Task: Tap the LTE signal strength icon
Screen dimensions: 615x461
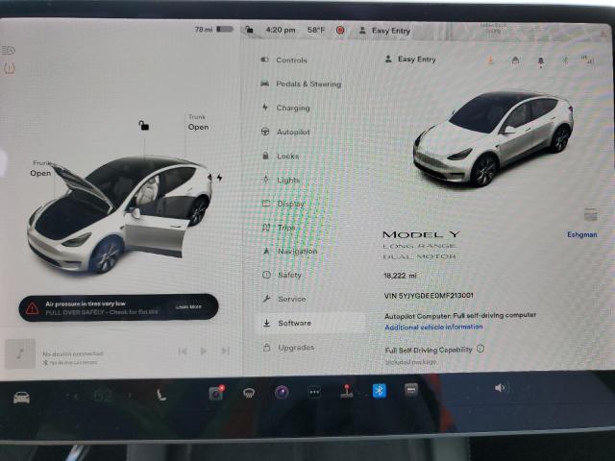Action: [x=587, y=60]
